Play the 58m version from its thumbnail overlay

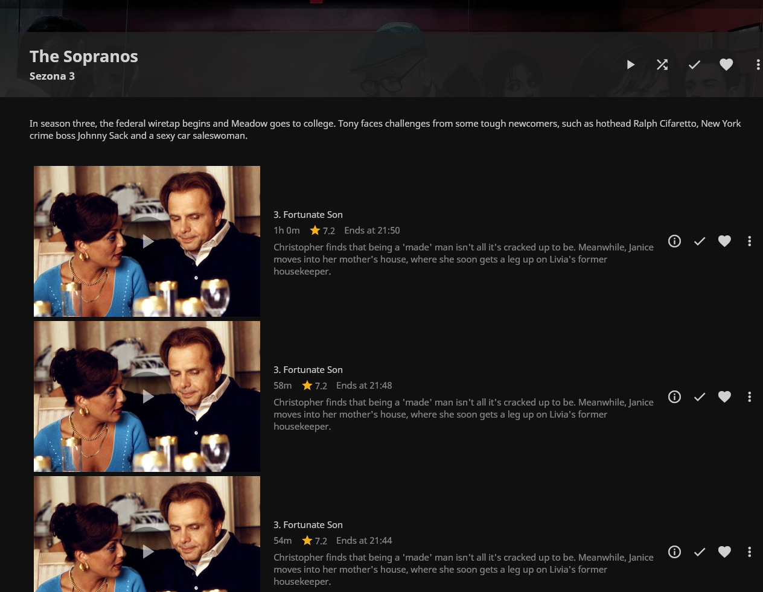(x=147, y=396)
